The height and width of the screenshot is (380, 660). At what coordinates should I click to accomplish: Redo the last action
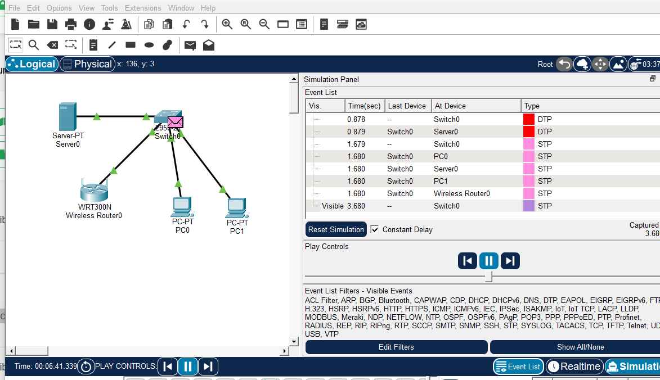tap(205, 24)
